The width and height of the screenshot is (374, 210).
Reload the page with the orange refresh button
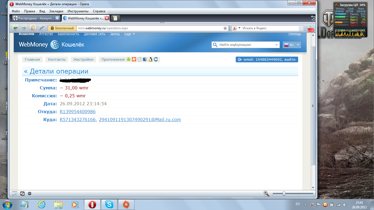point(33,28)
